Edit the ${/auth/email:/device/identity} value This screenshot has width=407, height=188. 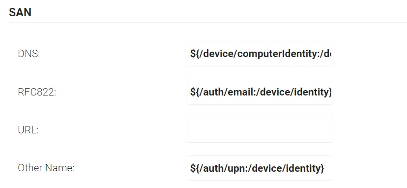(x=260, y=92)
